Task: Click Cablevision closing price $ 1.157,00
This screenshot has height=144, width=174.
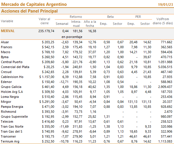Action: tap(47, 77)
